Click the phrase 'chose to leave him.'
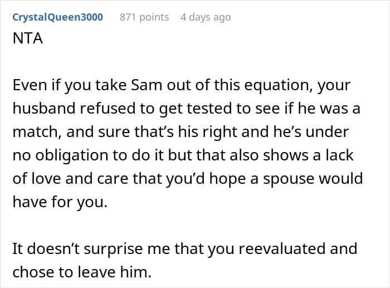Screen dimensions: 390x288 66,271
